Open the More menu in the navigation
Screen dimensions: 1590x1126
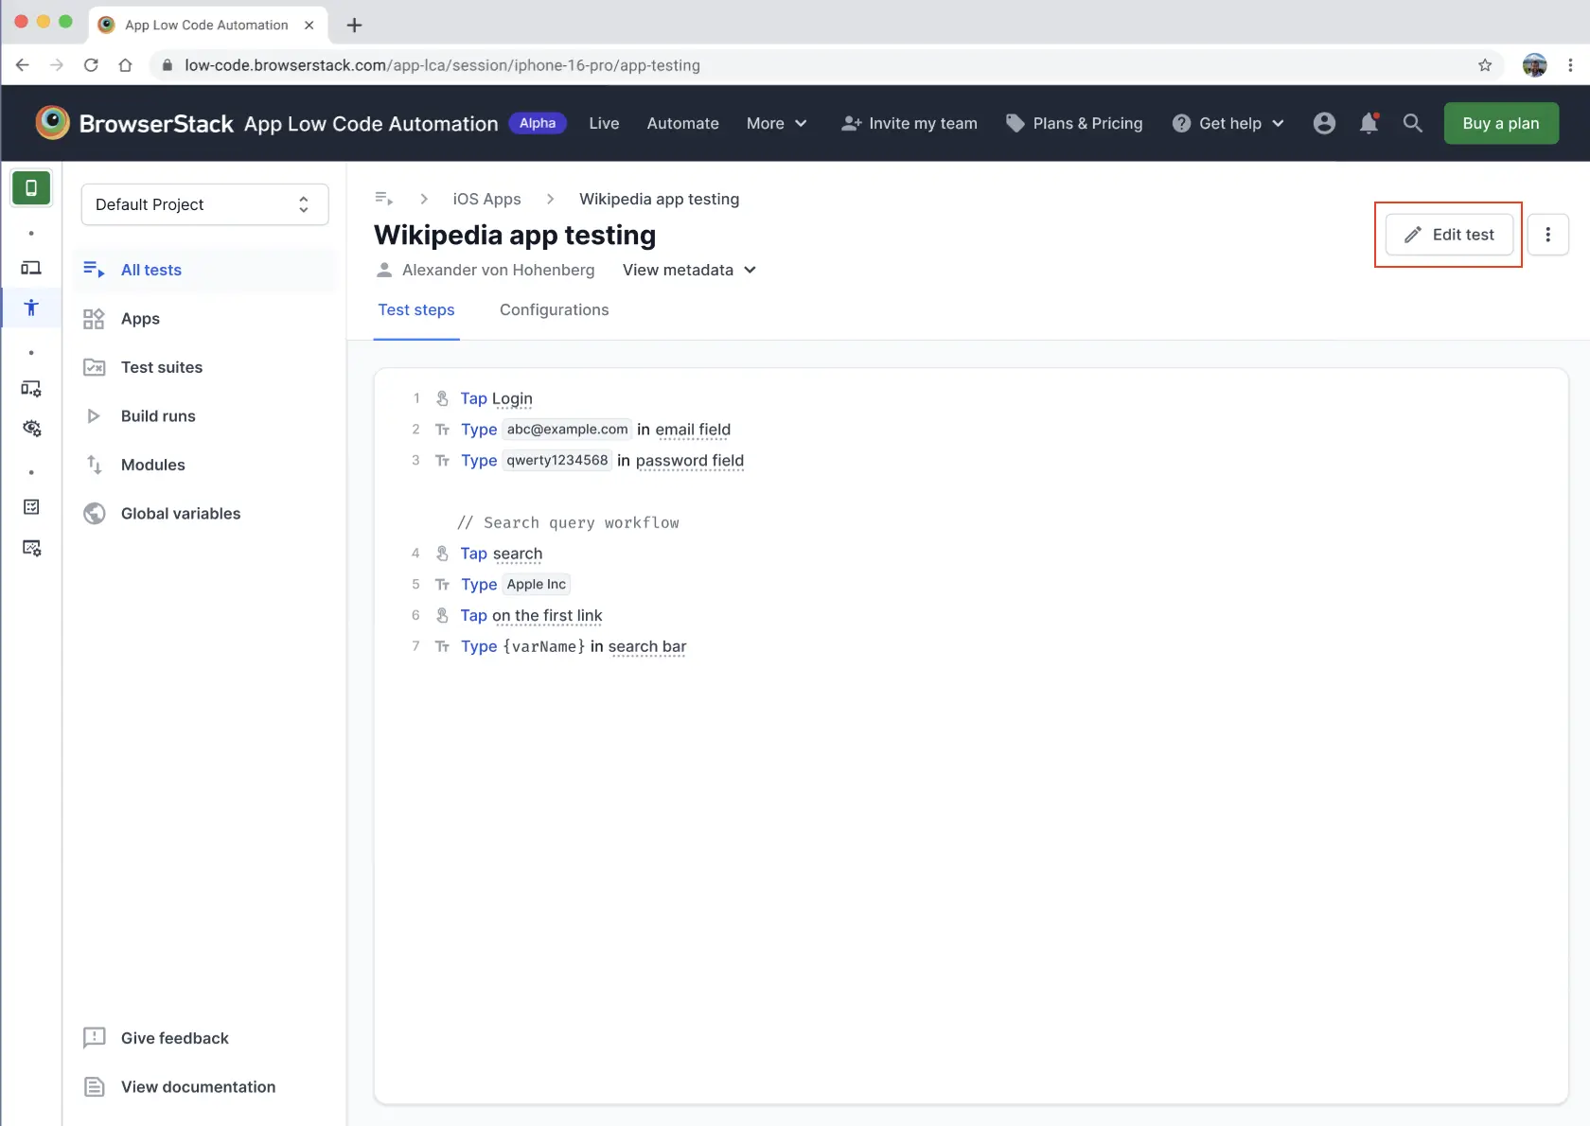[776, 123]
